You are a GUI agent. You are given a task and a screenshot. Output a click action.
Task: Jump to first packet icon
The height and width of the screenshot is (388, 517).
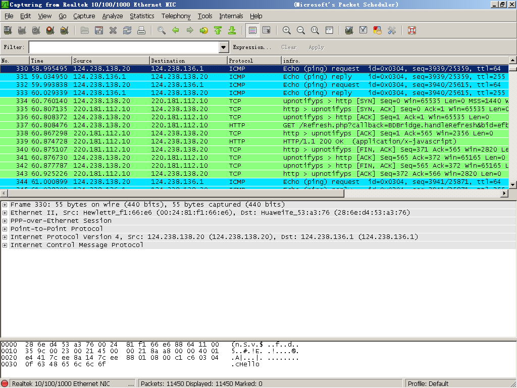218,30
